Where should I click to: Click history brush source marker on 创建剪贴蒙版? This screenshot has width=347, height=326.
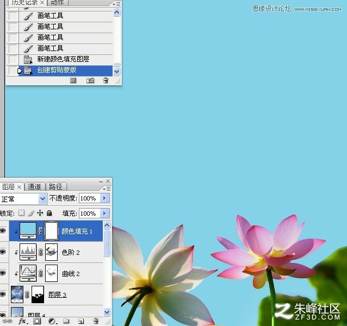point(20,71)
